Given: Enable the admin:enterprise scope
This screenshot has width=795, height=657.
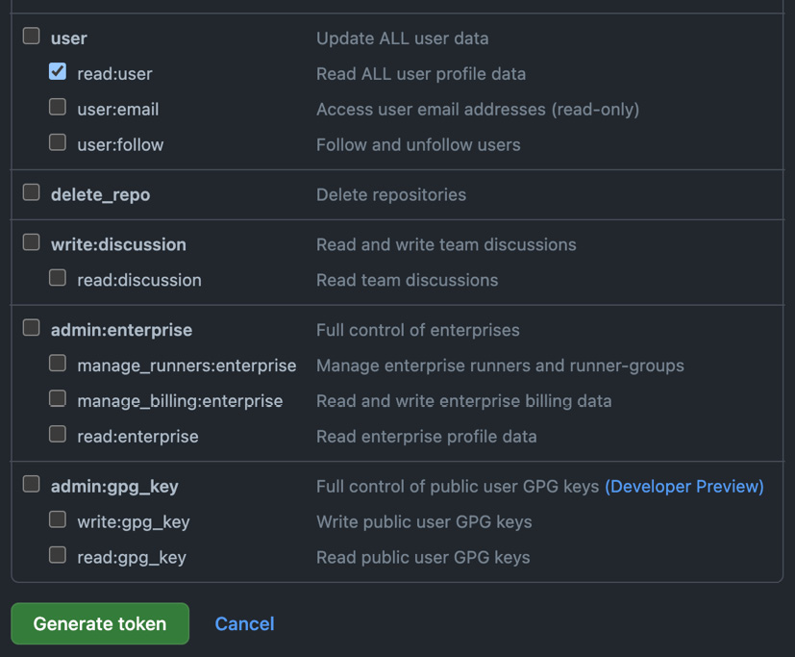Looking at the screenshot, I should tap(30, 327).
